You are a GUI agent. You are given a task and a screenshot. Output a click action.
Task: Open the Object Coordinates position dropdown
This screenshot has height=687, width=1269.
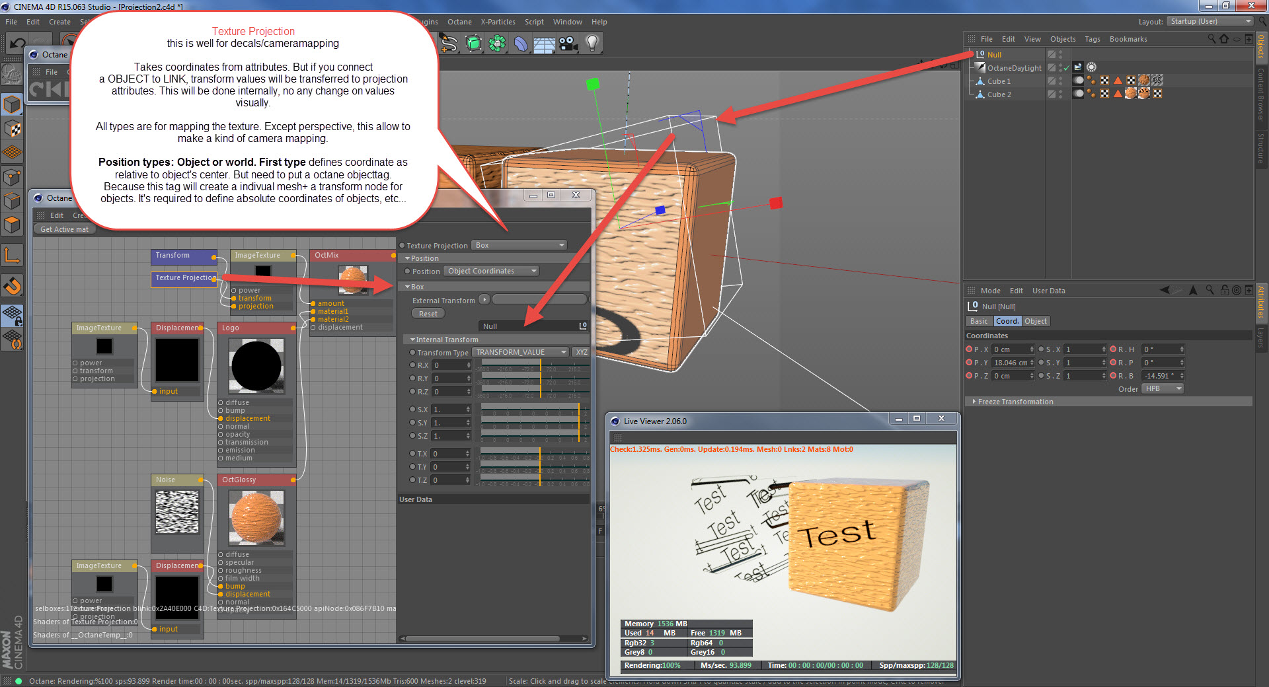[x=492, y=271]
